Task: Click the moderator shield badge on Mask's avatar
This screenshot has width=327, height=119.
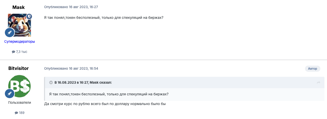Action: pyautogui.click(x=29, y=16)
